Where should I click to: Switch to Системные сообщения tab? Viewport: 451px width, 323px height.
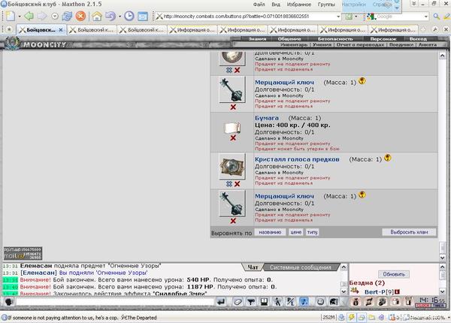tap(300, 267)
